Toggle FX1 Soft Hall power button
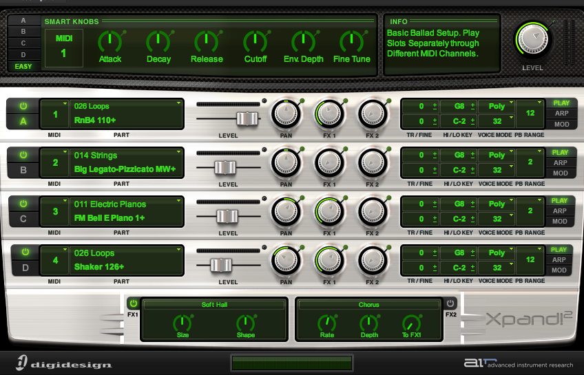This screenshot has width=584, height=375. (x=134, y=303)
